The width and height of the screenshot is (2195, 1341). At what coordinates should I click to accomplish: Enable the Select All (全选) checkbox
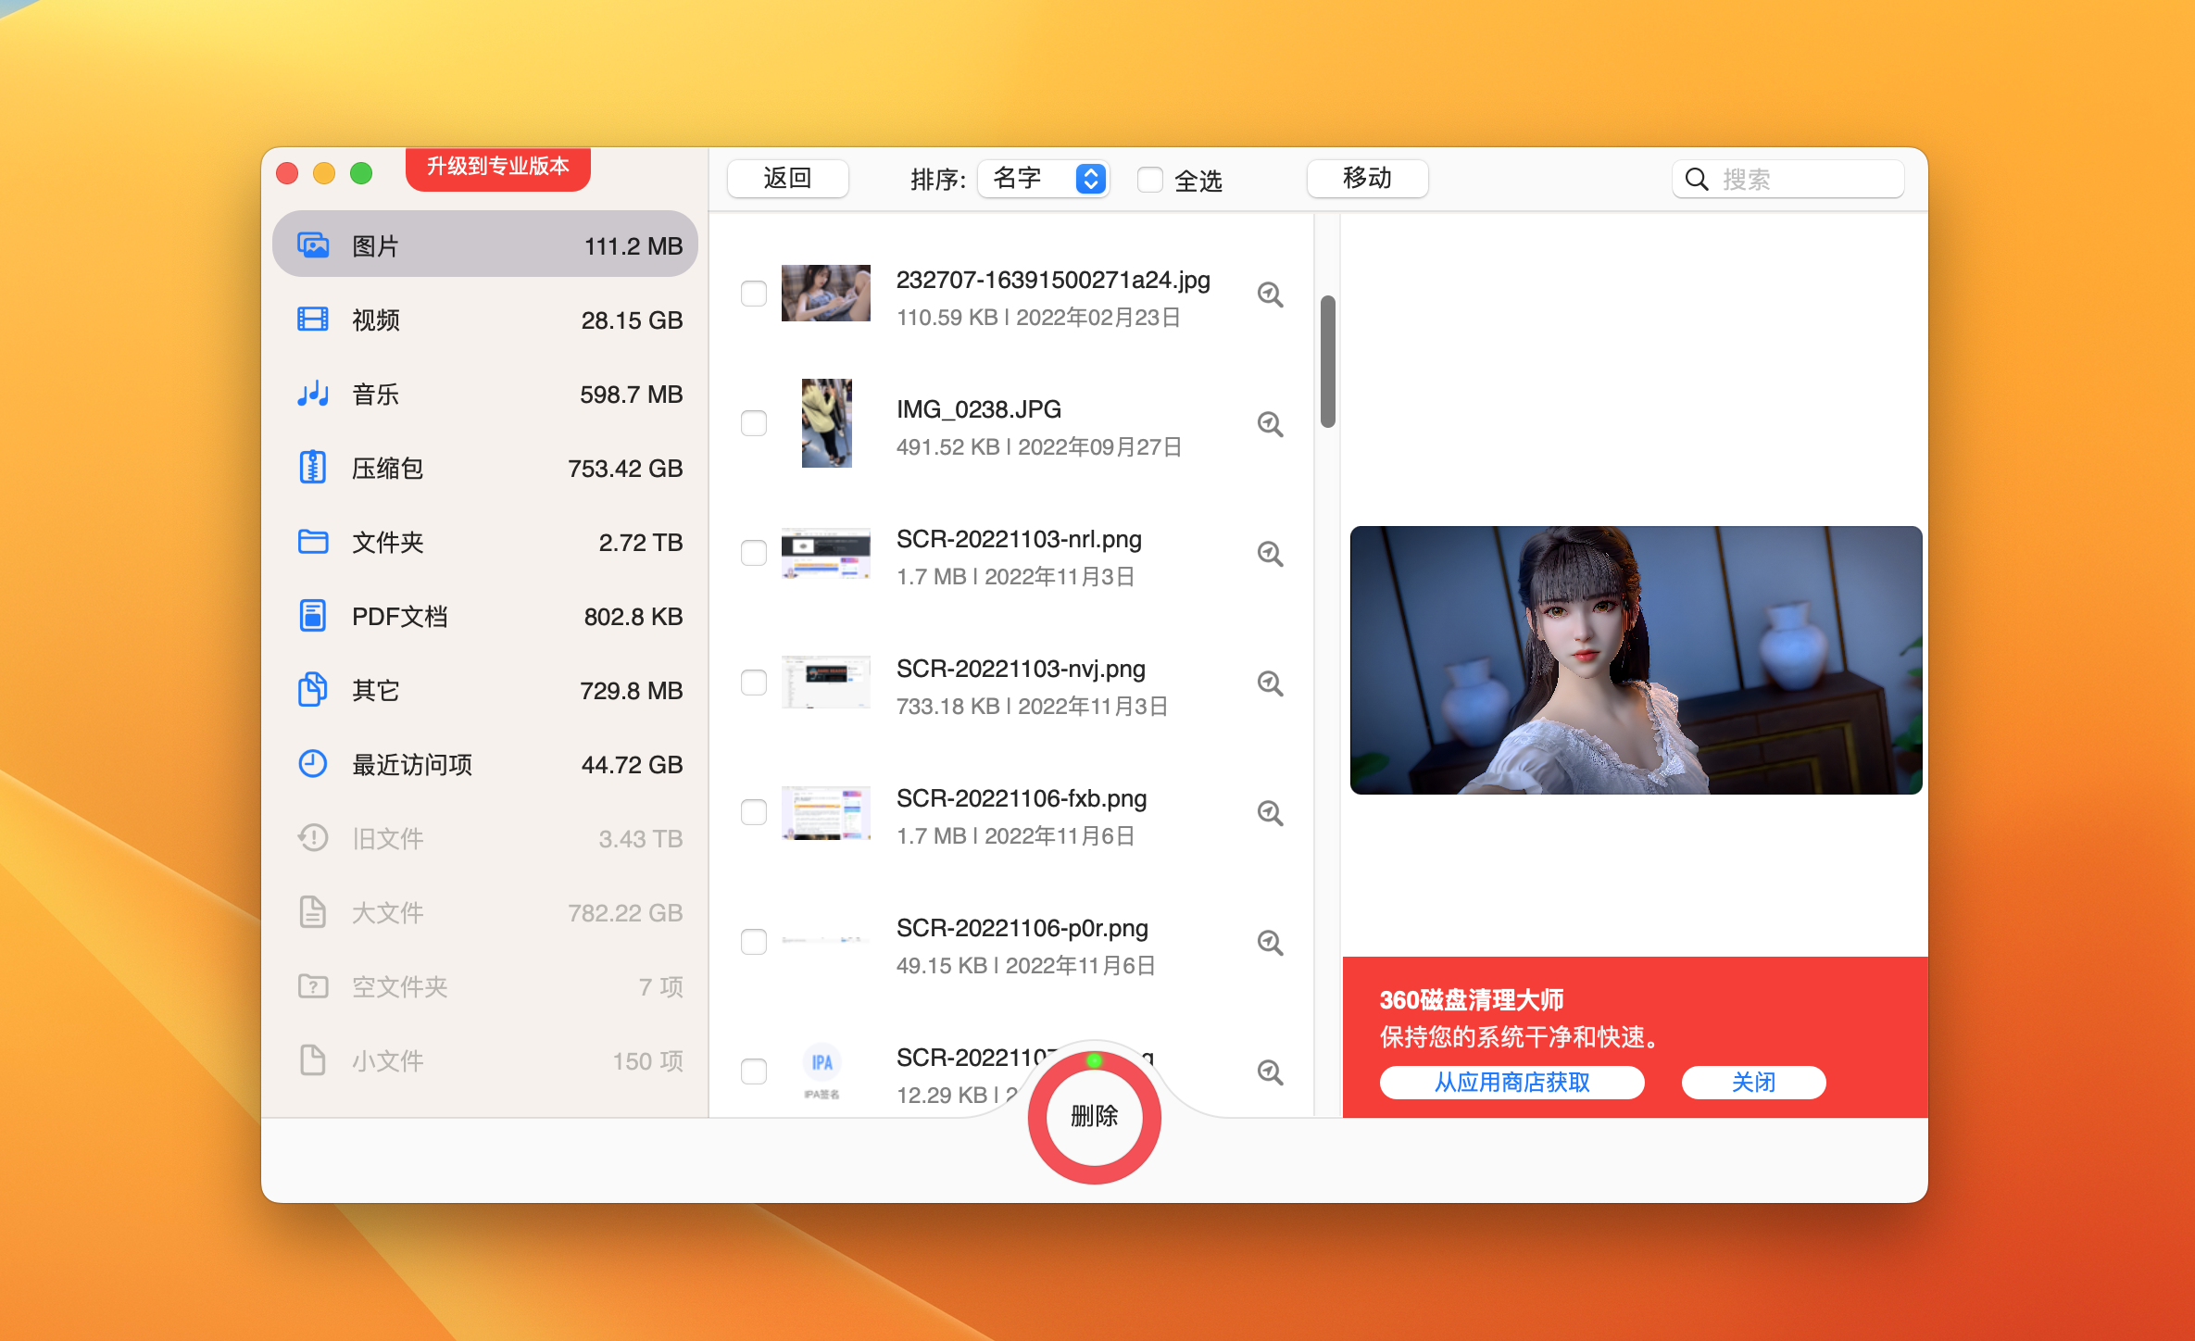tap(1149, 179)
